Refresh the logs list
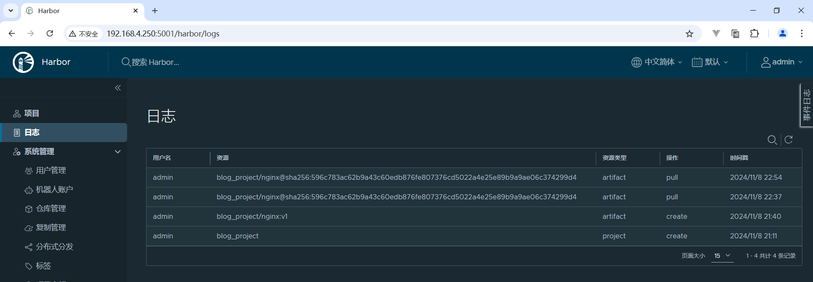This screenshot has height=282, width=813. tap(788, 140)
